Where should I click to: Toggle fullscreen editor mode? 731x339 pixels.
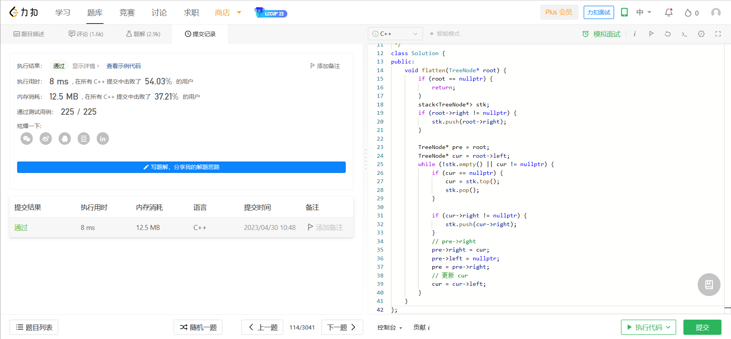point(718,34)
